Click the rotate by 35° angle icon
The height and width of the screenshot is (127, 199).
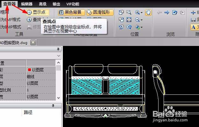[x=121, y=27]
